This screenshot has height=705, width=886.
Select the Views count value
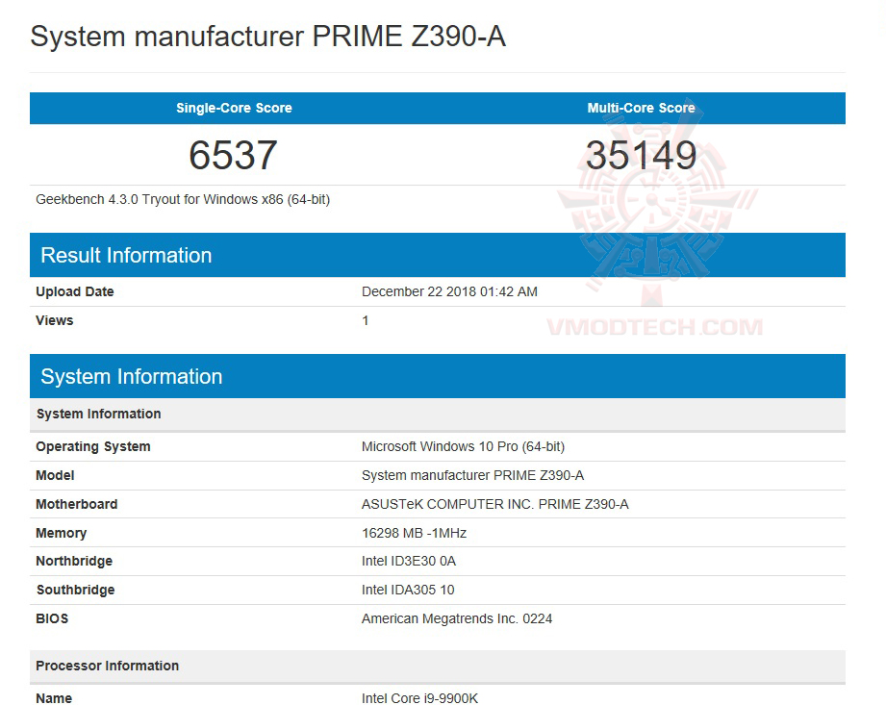point(366,320)
